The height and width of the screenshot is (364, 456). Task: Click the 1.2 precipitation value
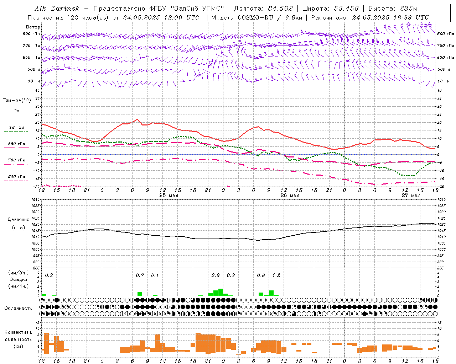tap(276, 275)
